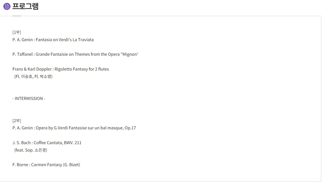Click the G. Bizet text in parentheses
This screenshot has height=182, width=322.
[71, 165]
